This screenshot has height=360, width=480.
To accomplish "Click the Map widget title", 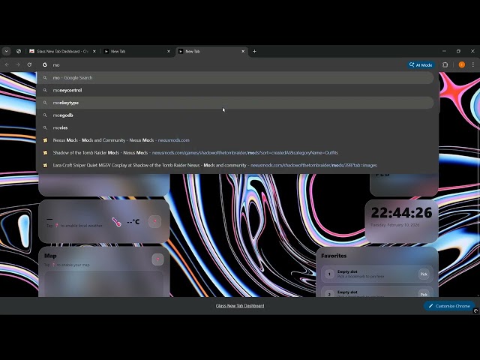I will 50,256.
